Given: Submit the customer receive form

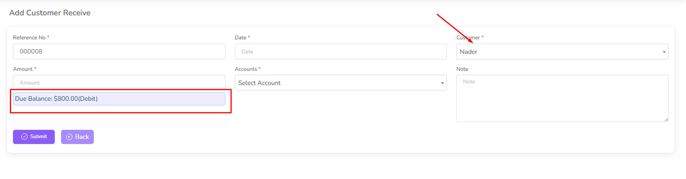Looking at the screenshot, I should [34, 137].
